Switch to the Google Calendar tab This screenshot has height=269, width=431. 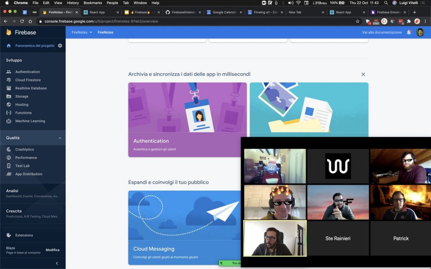(224, 12)
